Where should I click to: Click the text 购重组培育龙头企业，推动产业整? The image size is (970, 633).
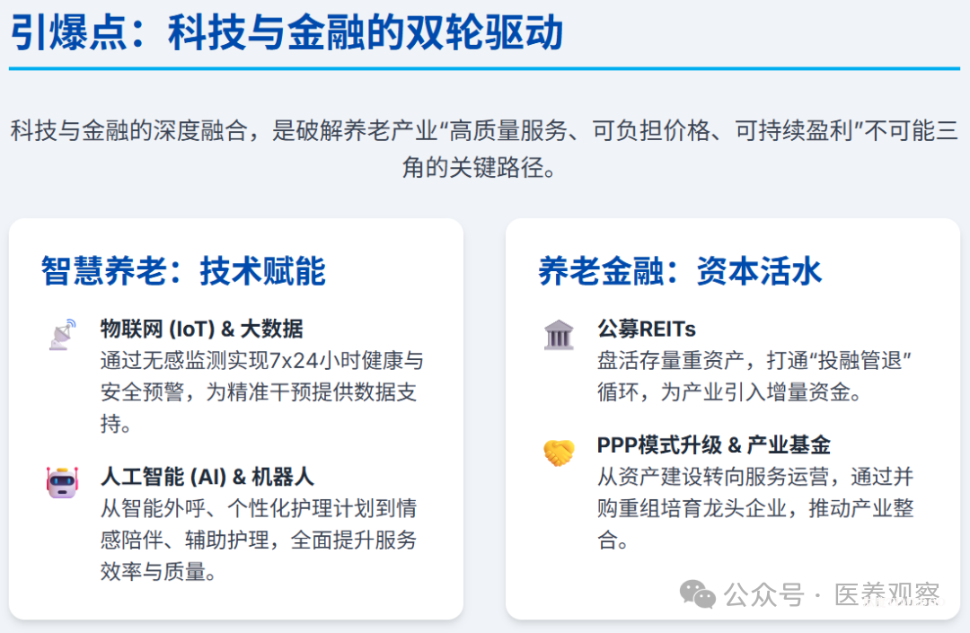(755, 508)
